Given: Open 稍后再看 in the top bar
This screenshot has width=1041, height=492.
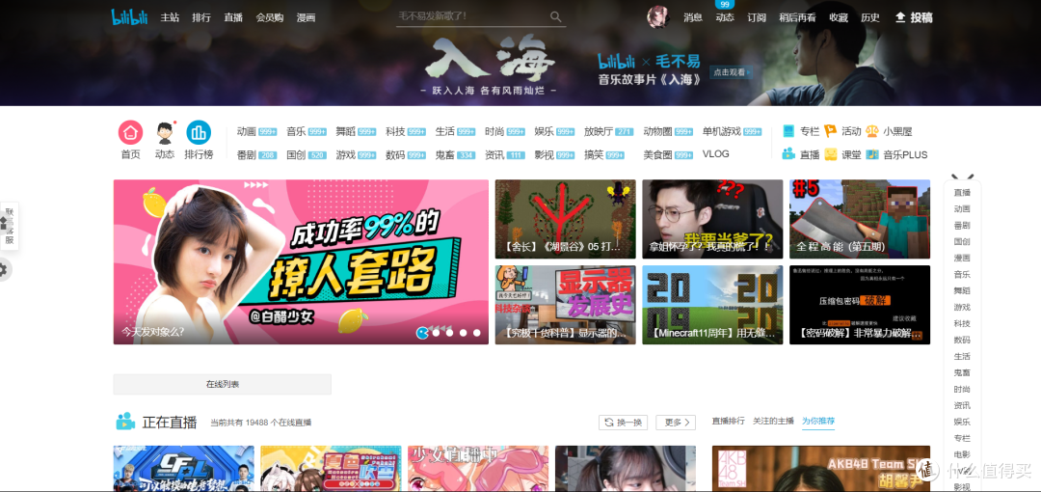Looking at the screenshot, I should [797, 17].
